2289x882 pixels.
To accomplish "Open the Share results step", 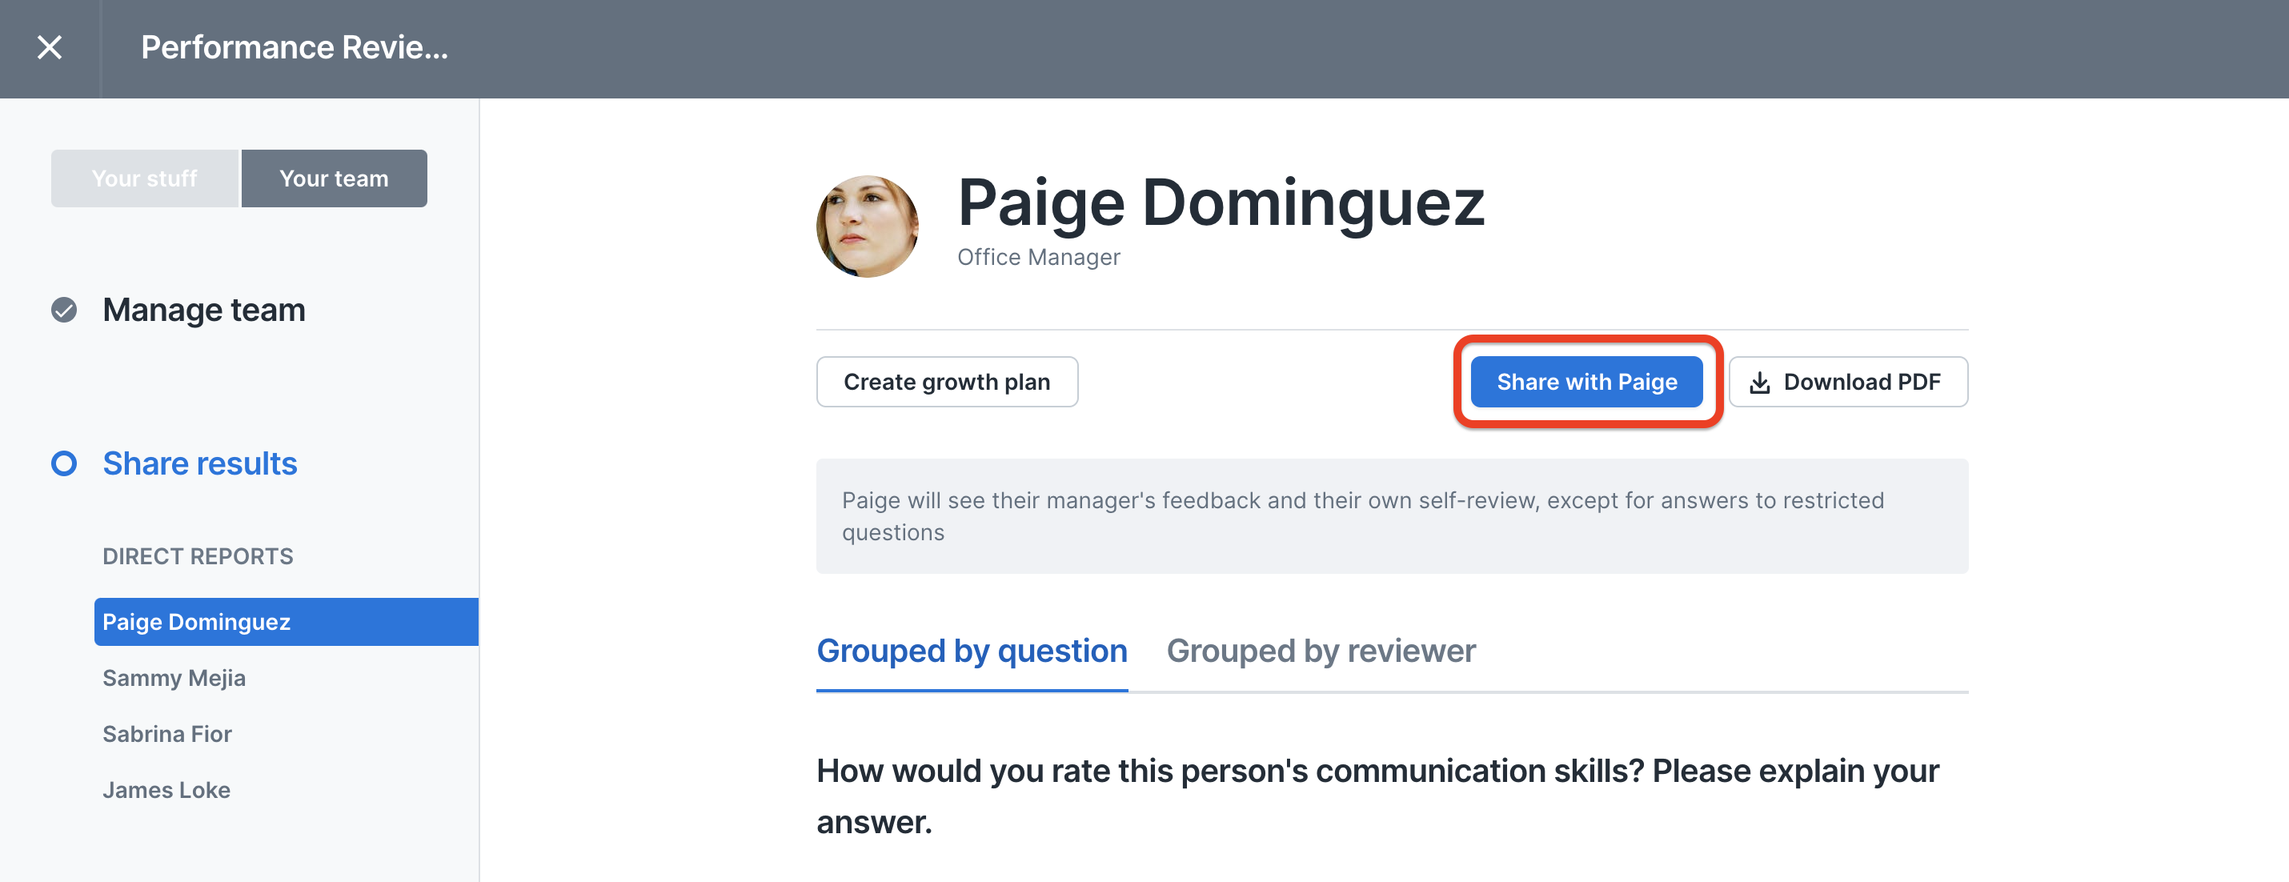I will click(200, 463).
